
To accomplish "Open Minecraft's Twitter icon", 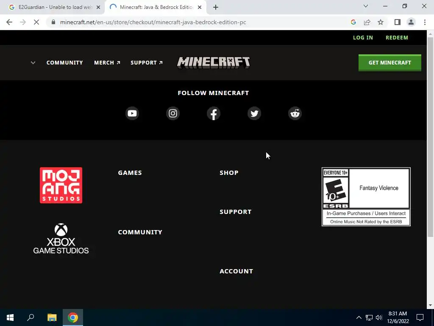I will click(254, 113).
